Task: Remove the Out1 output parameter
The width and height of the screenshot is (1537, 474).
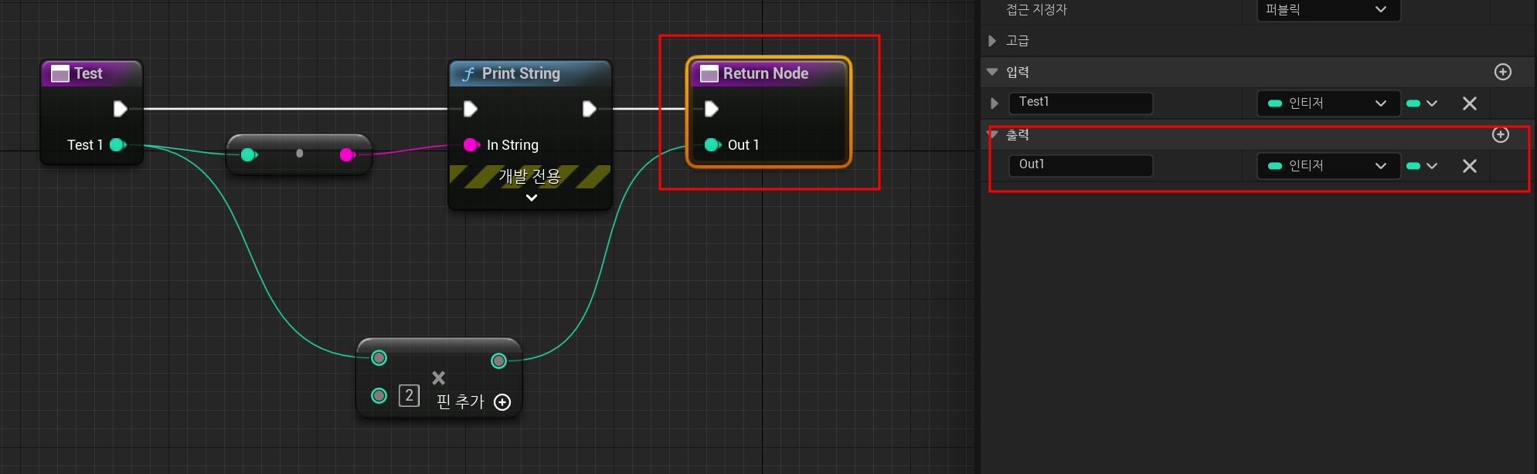Action: (1470, 166)
